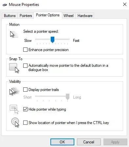
Task: Enable show pointer location with CTRL key
Action: 25,123
